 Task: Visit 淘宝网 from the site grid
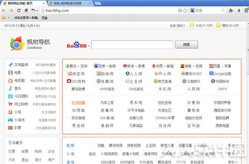coord(76,74)
